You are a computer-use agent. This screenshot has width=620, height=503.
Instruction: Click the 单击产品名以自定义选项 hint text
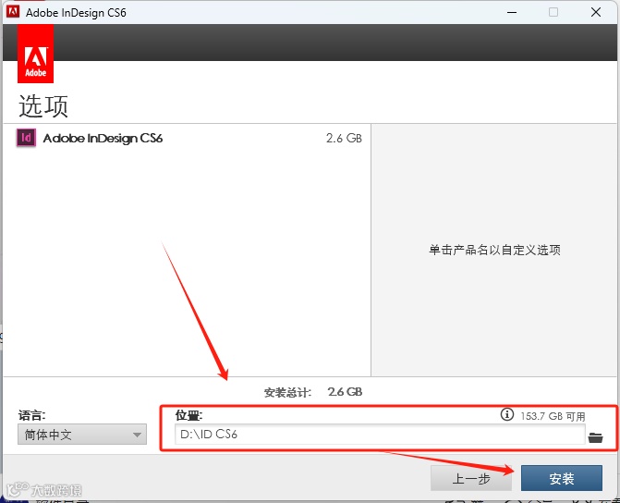[x=494, y=250]
